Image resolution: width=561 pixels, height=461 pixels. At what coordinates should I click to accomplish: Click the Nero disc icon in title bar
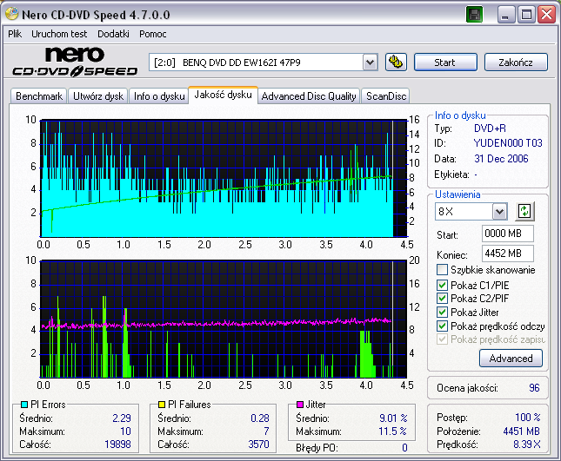point(12,14)
